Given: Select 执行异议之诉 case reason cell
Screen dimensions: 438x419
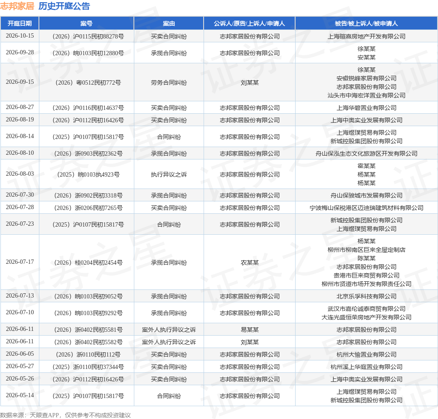Looking at the screenshot, I should 169,174.
